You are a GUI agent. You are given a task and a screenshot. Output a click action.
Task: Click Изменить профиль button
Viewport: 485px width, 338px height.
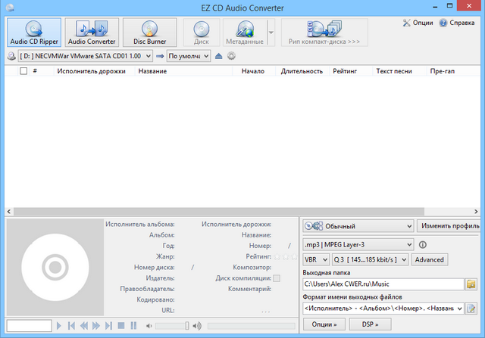point(450,226)
